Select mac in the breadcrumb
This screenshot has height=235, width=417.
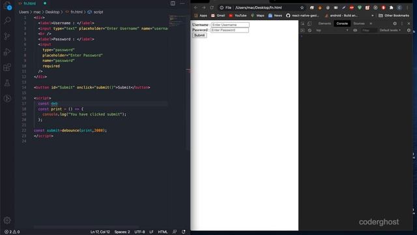pos(37,12)
